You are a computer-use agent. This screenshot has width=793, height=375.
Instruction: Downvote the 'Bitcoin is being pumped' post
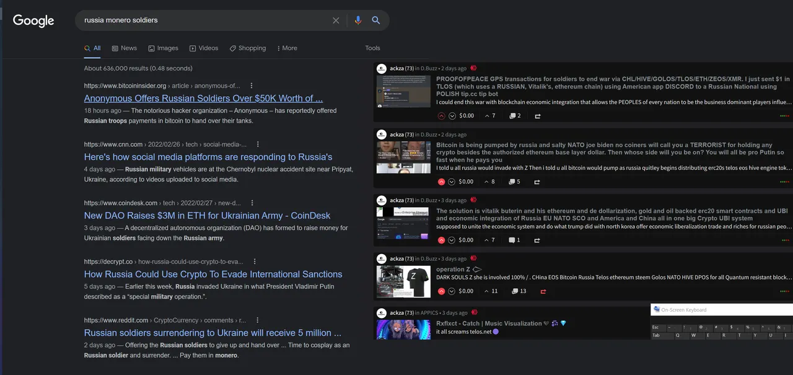452,182
